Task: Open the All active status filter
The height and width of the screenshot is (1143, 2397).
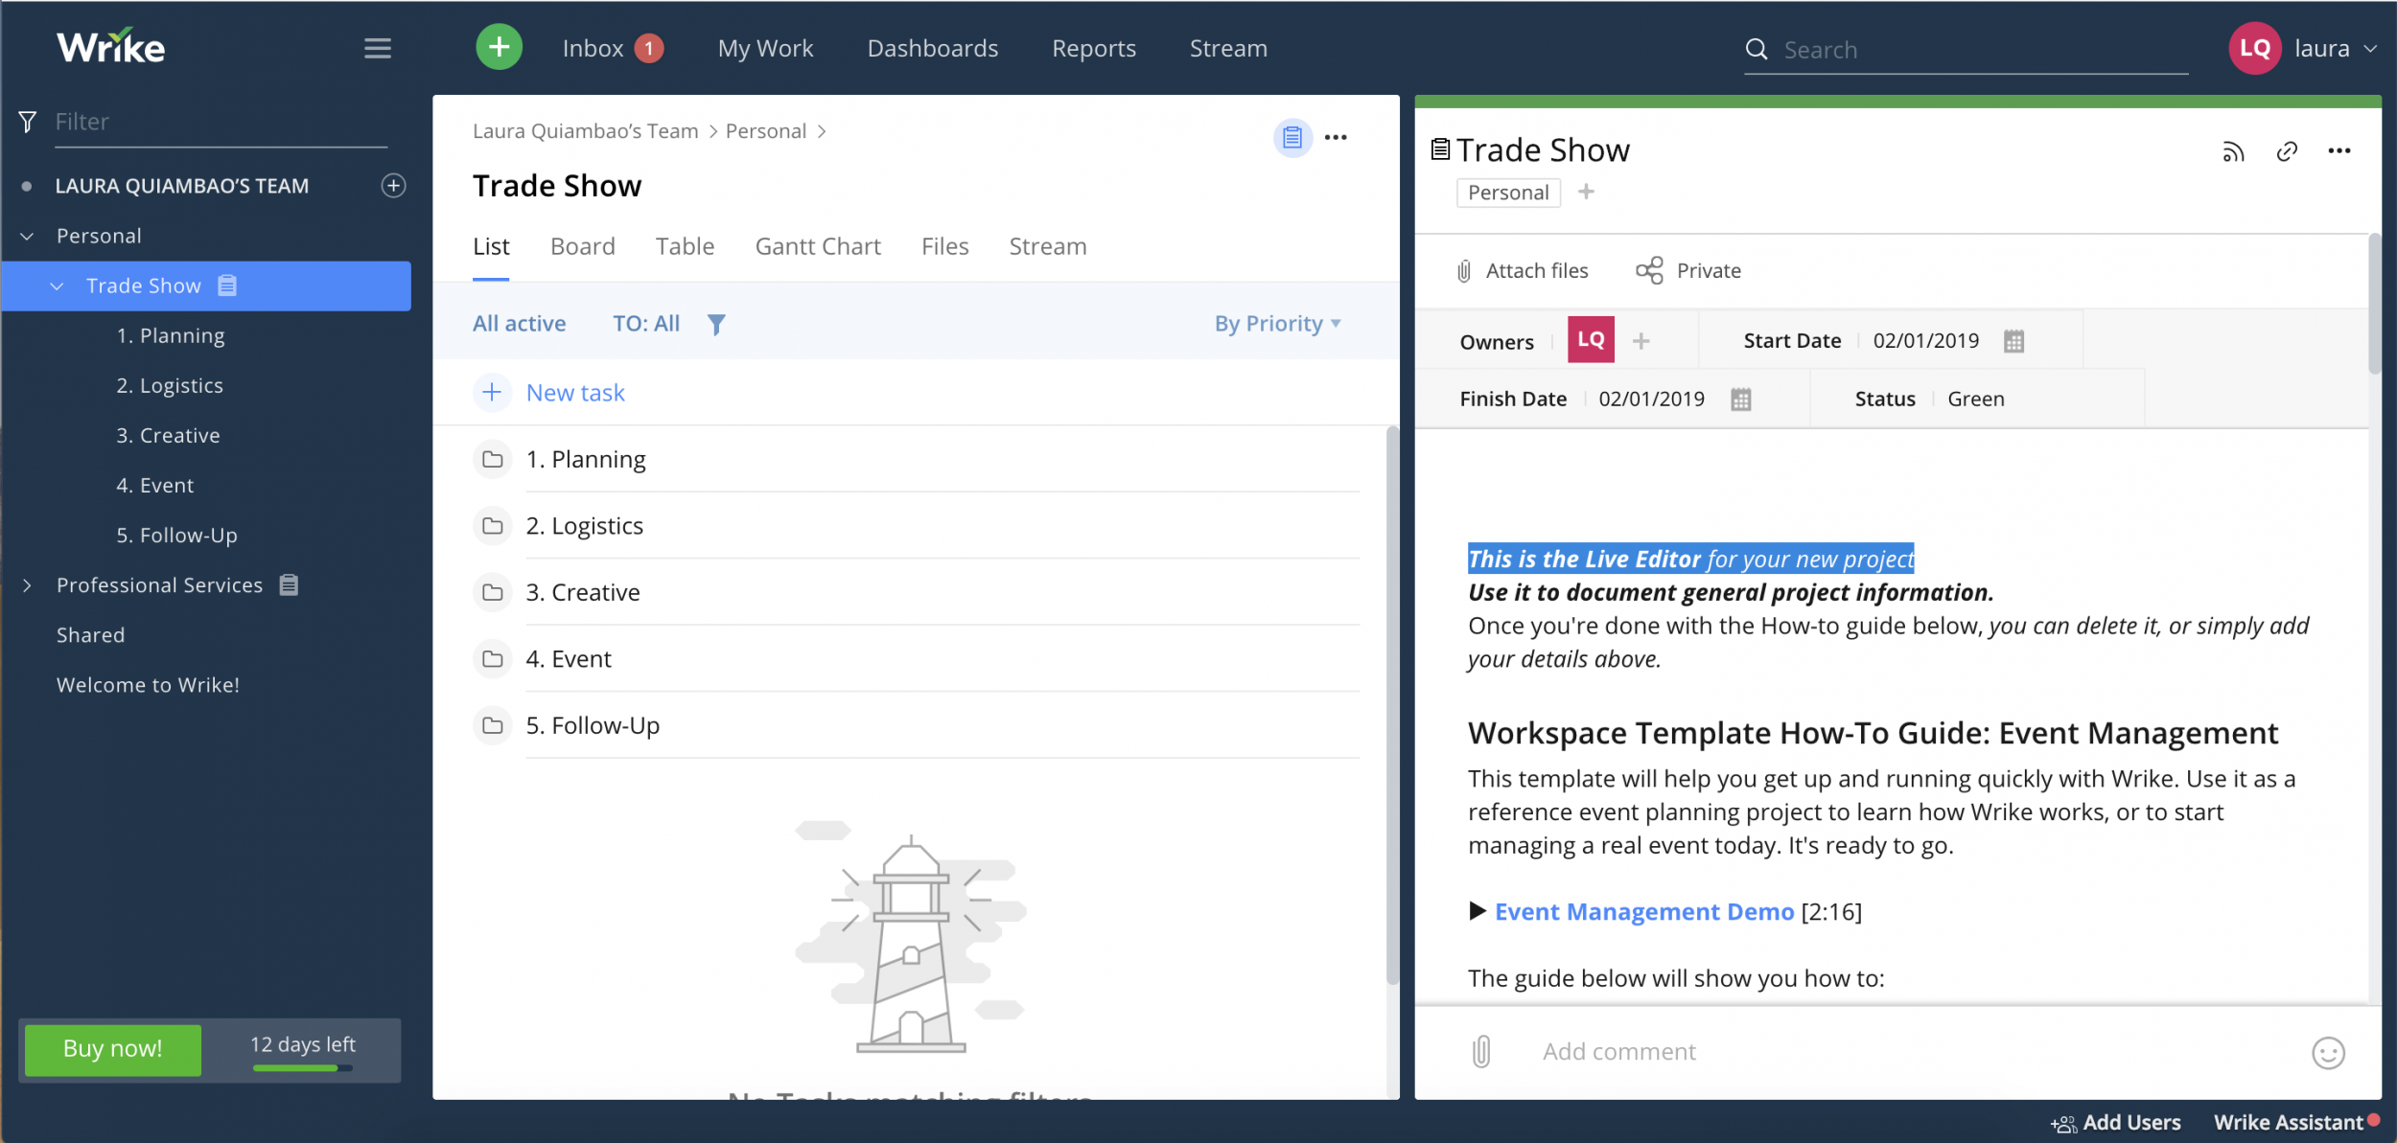Action: [x=519, y=324]
